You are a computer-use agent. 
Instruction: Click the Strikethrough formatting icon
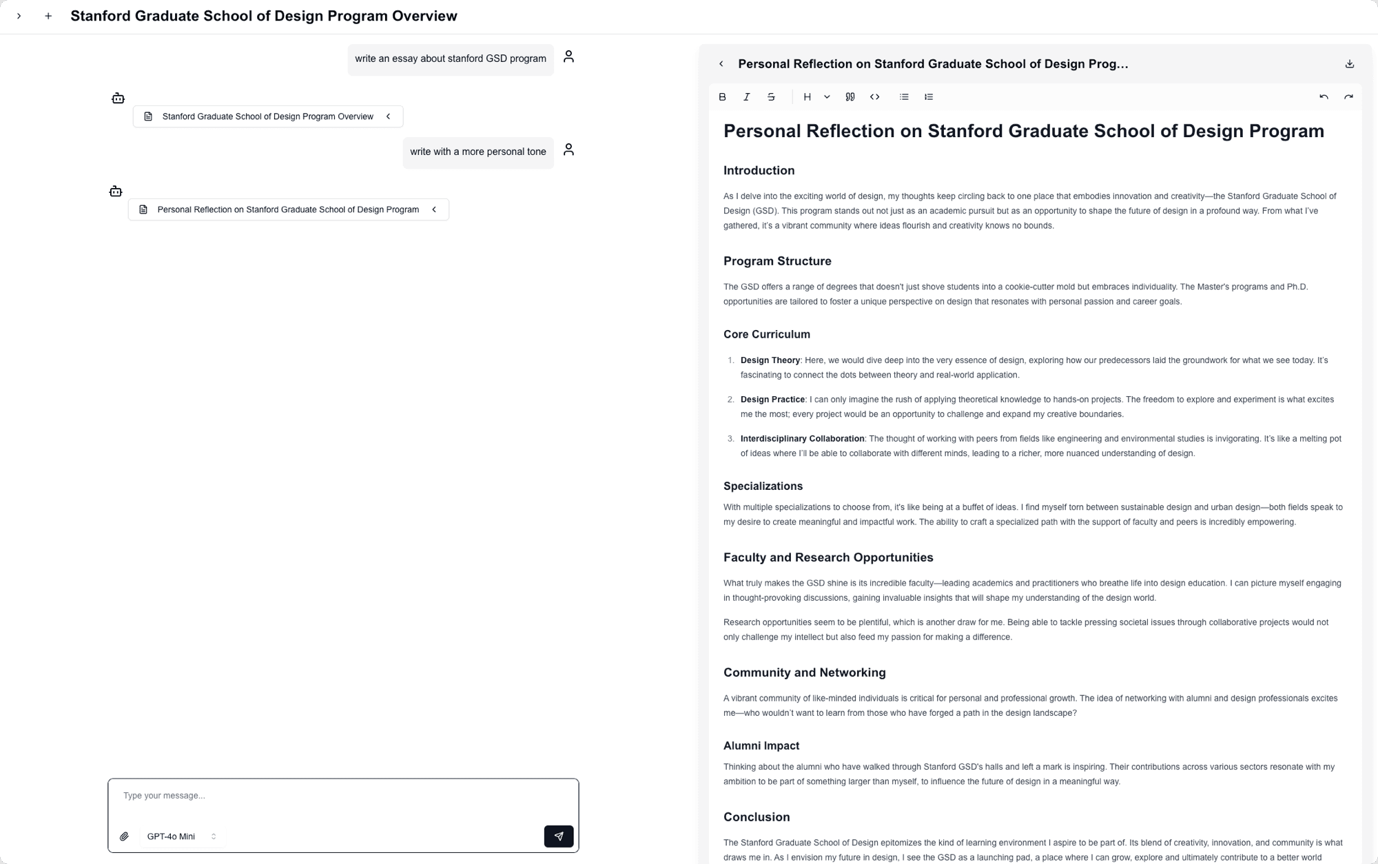[771, 96]
